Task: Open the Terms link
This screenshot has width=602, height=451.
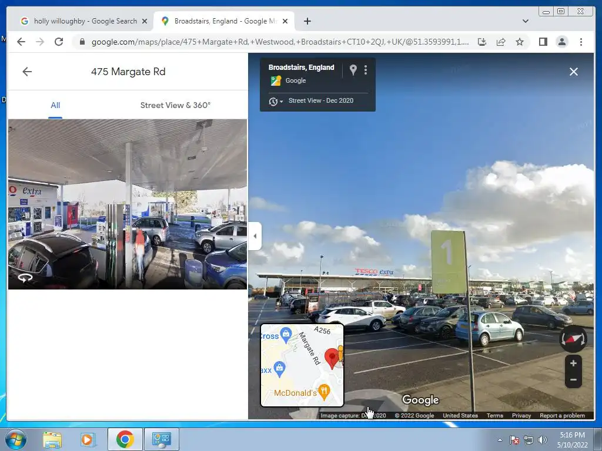Action: (495, 416)
